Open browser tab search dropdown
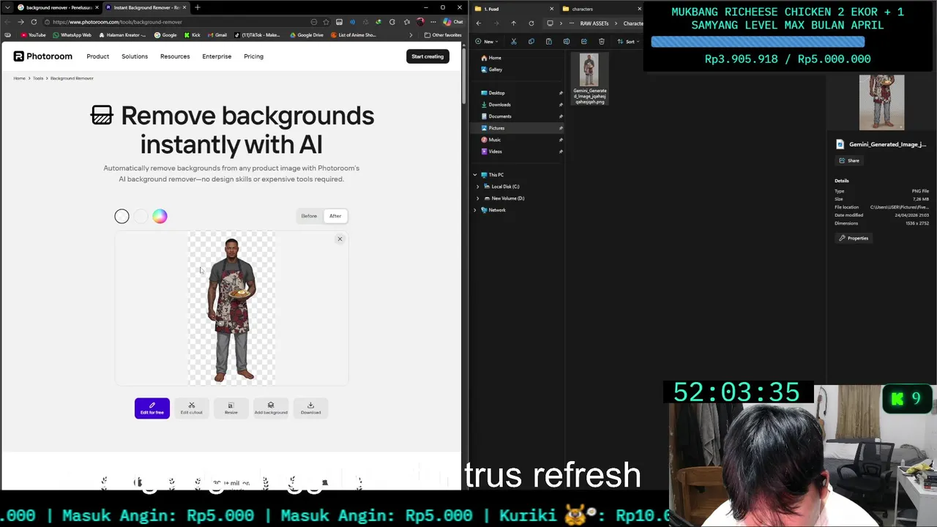Image resolution: width=937 pixels, height=527 pixels. pyautogui.click(x=7, y=7)
